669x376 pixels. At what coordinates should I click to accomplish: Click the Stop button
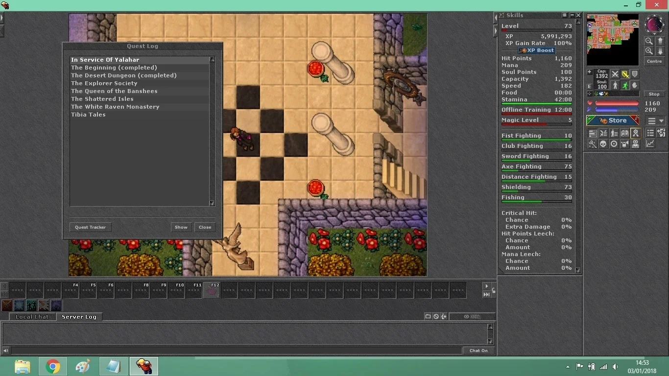654,94
